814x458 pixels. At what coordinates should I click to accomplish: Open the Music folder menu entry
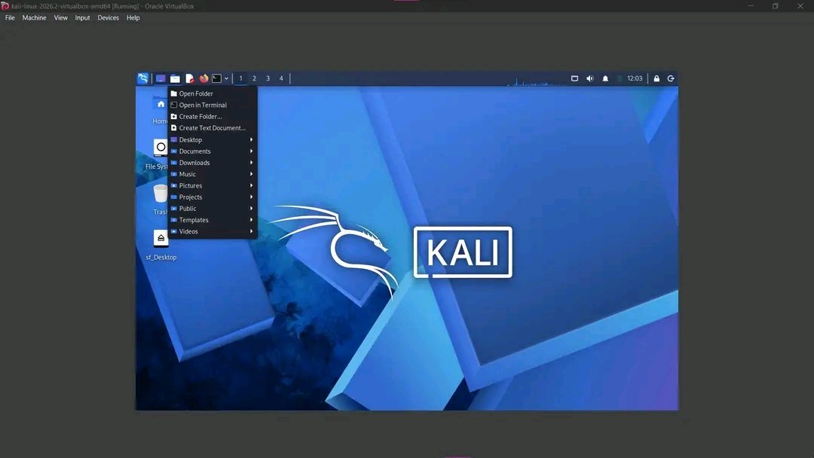(213, 174)
